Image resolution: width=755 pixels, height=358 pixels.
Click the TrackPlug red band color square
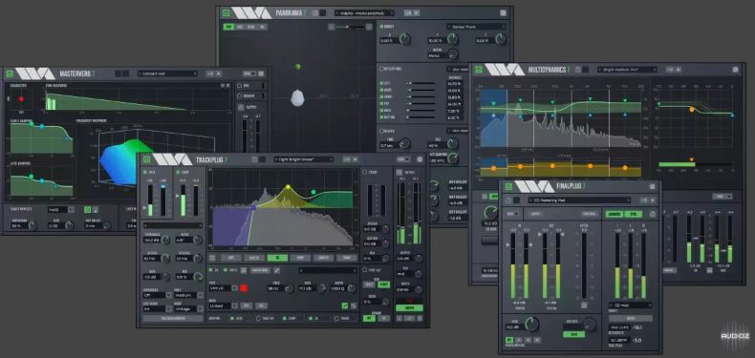coord(244,288)
